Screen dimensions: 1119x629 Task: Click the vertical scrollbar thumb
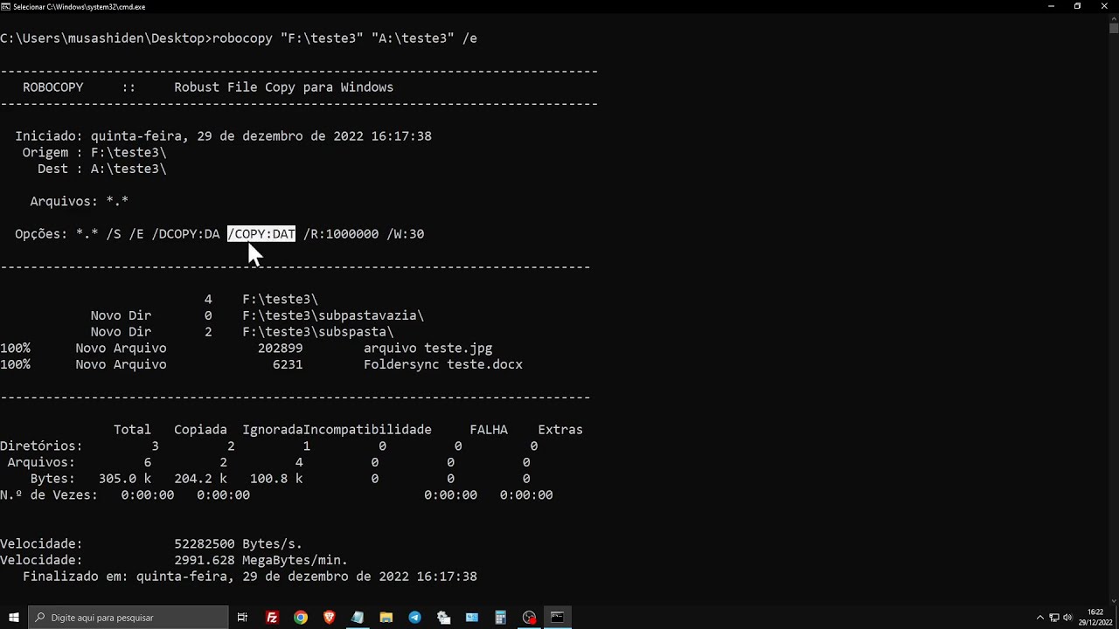coord(1114,28)
